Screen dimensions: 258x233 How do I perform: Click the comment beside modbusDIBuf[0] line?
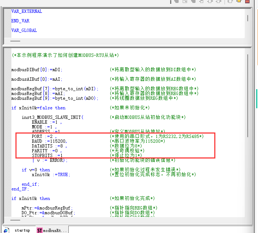153,69
